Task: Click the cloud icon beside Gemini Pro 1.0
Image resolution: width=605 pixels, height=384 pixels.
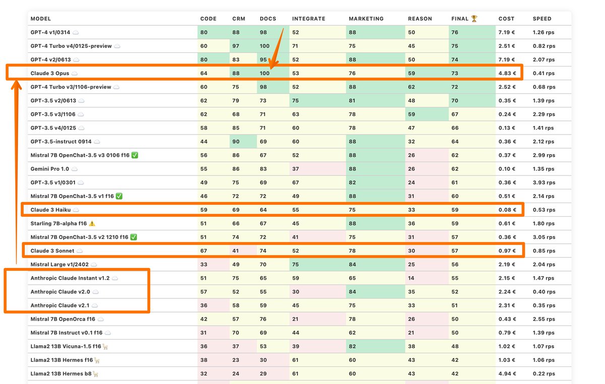Action: pyautogui.click(x=76, y=169)
